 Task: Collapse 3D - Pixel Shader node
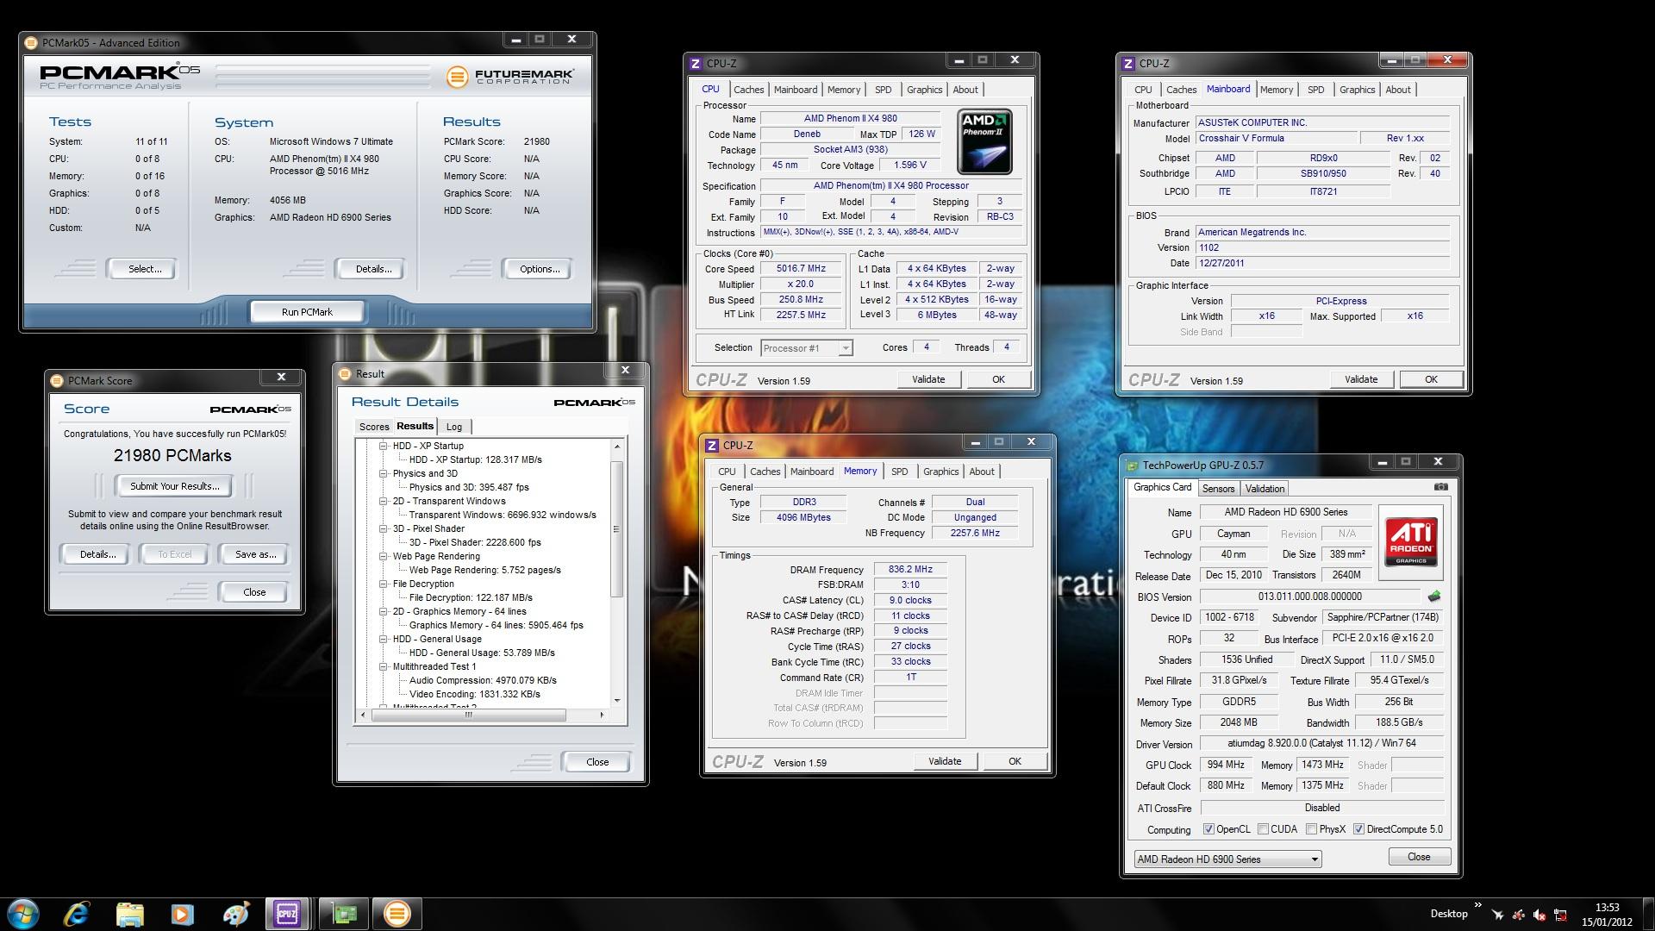click(384, 528)
